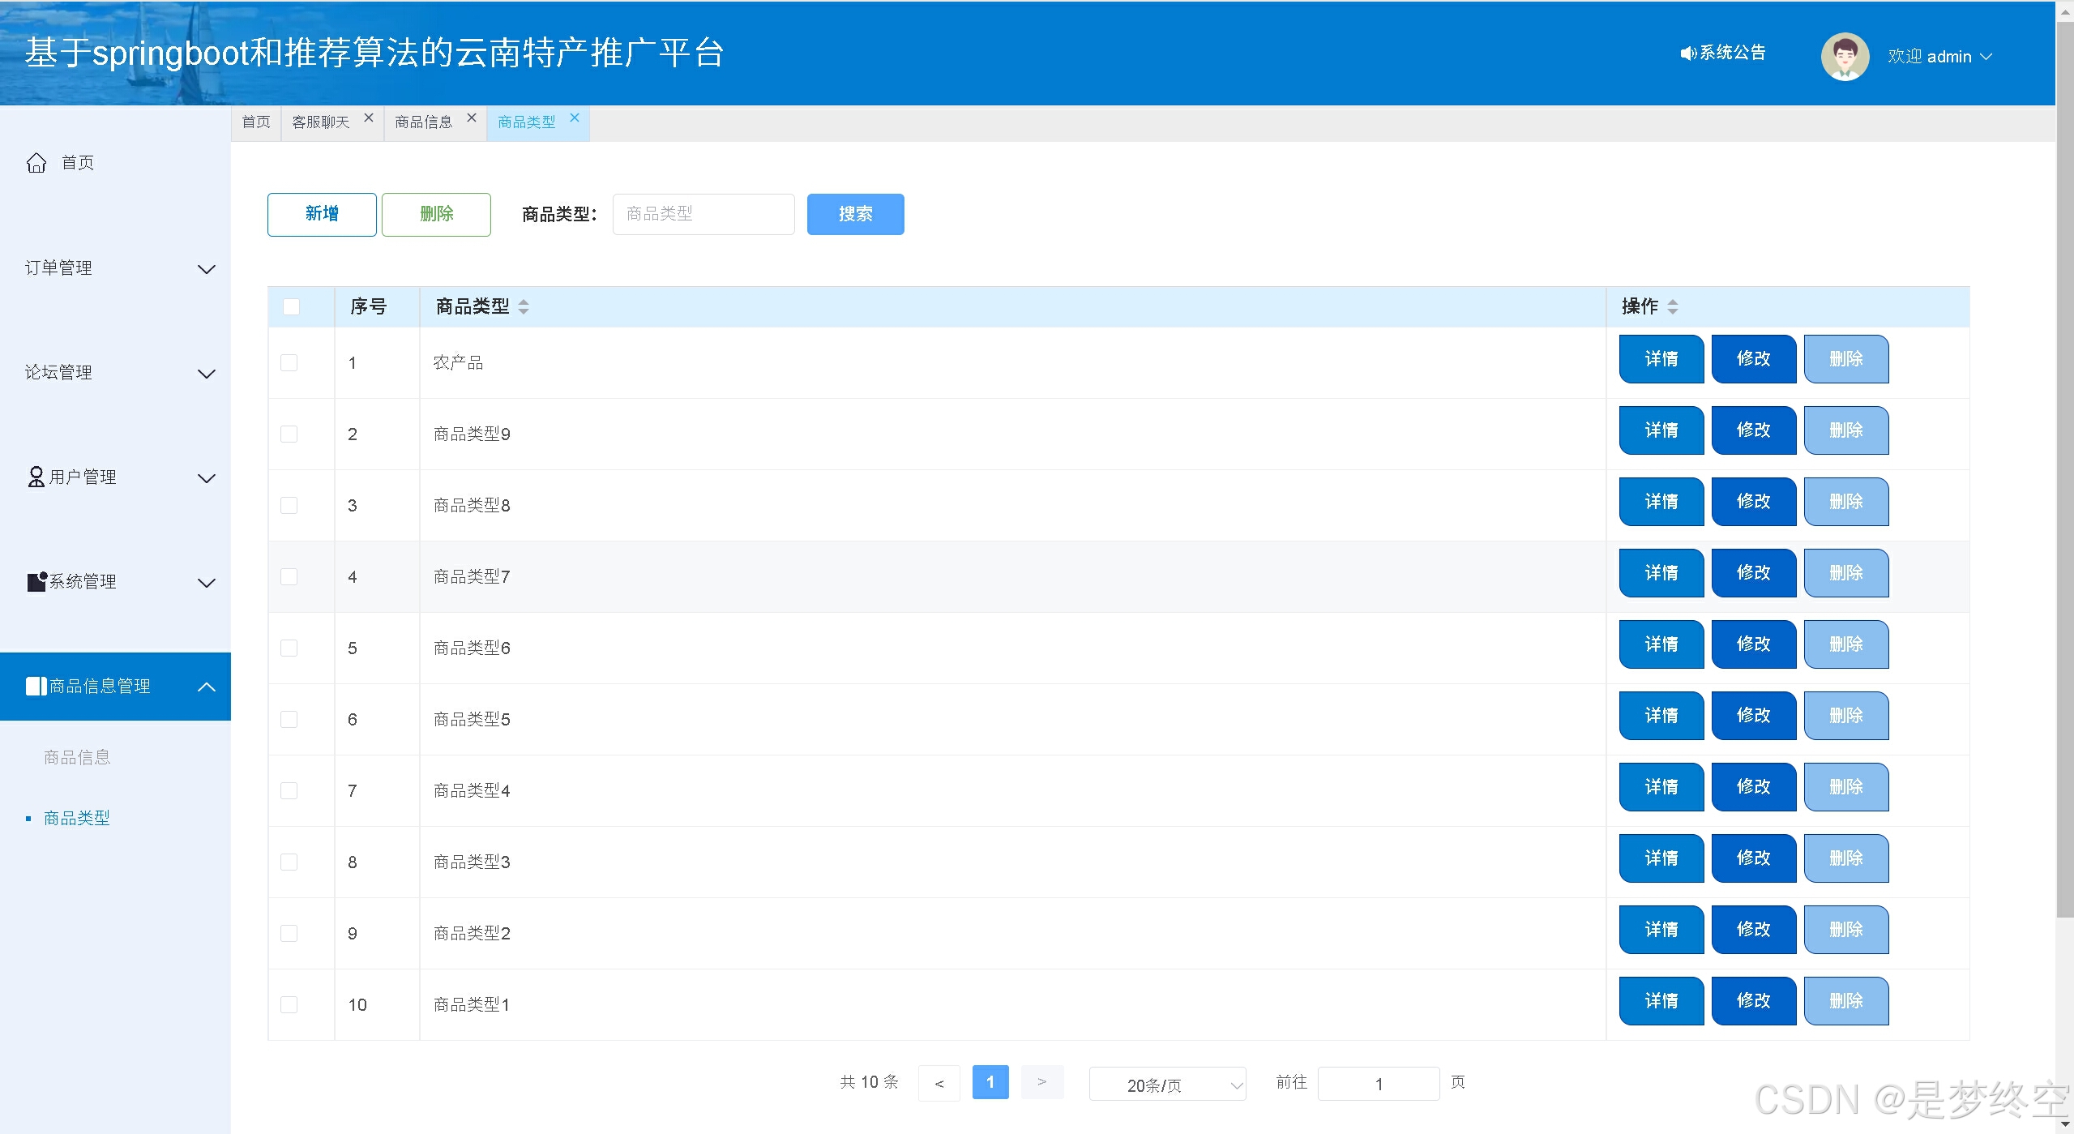Click the home icon in sidebar
The width and height of the screenshot is (2074, 1134).
[36, 163]
